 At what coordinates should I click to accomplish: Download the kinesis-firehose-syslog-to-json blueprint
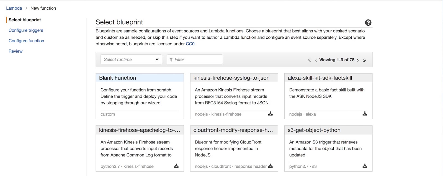coord(271,114)
